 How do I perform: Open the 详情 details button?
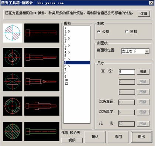(144, 13)
